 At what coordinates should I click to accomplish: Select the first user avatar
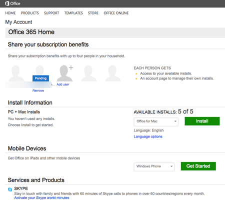pos(16,73)
